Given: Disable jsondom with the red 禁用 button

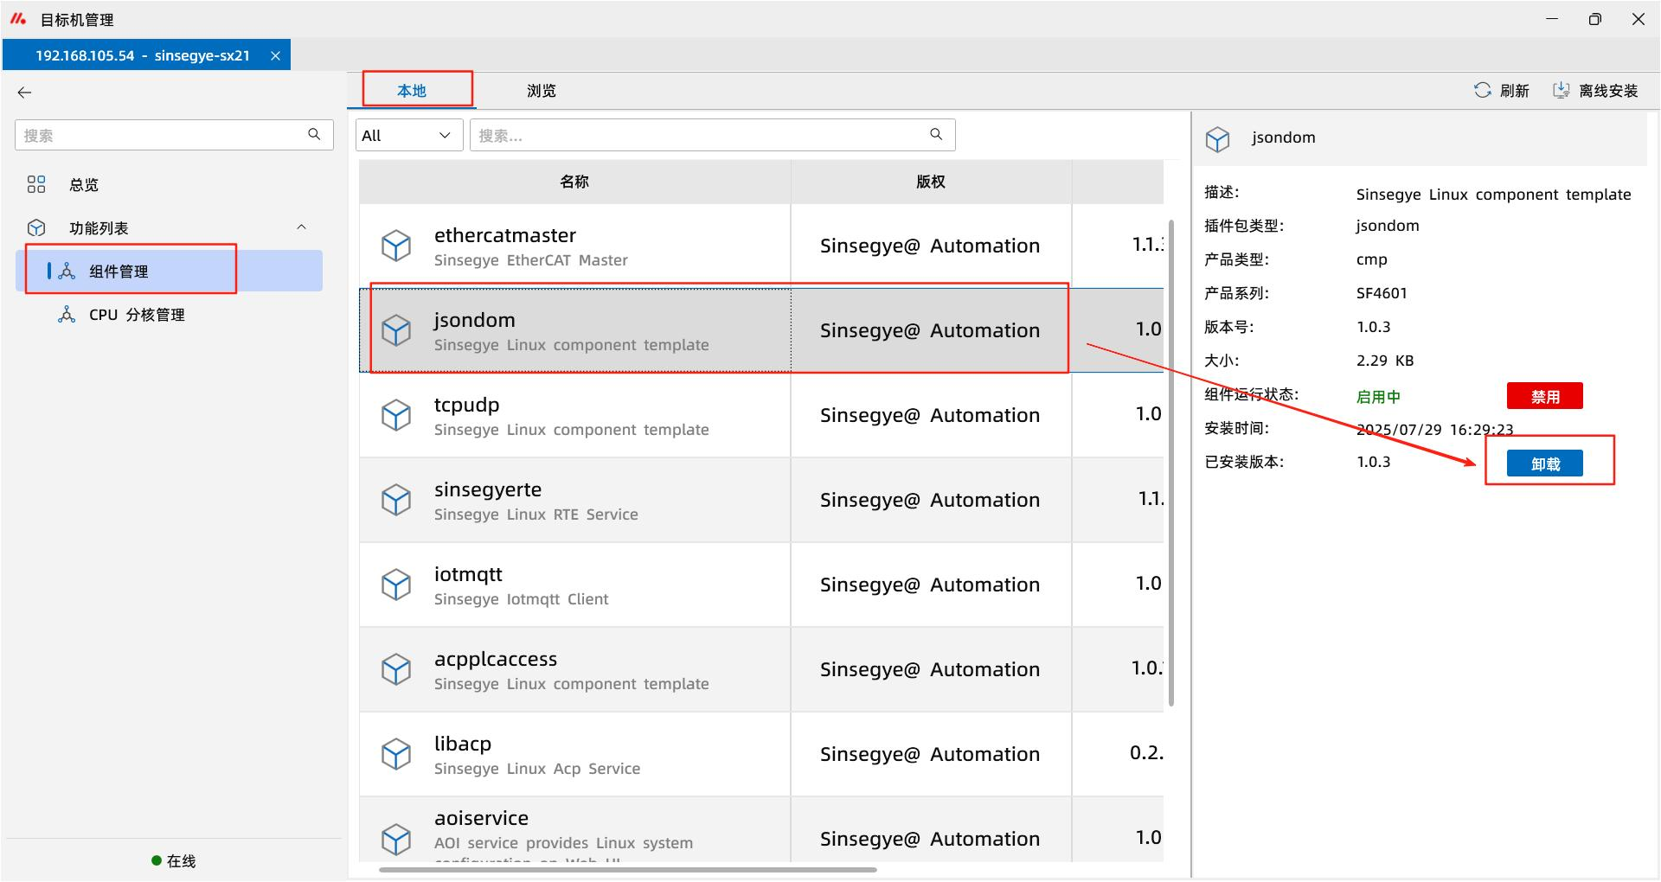Looking at the screenshot, I should click(1544, 396).
